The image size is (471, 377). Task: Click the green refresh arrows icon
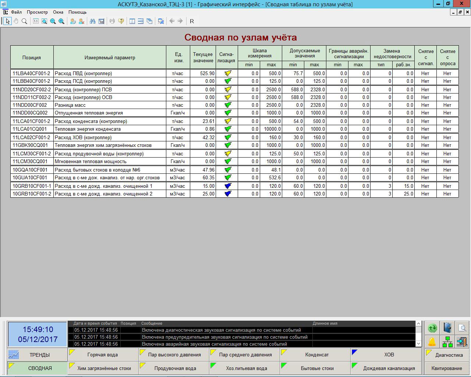coord(432,328)
